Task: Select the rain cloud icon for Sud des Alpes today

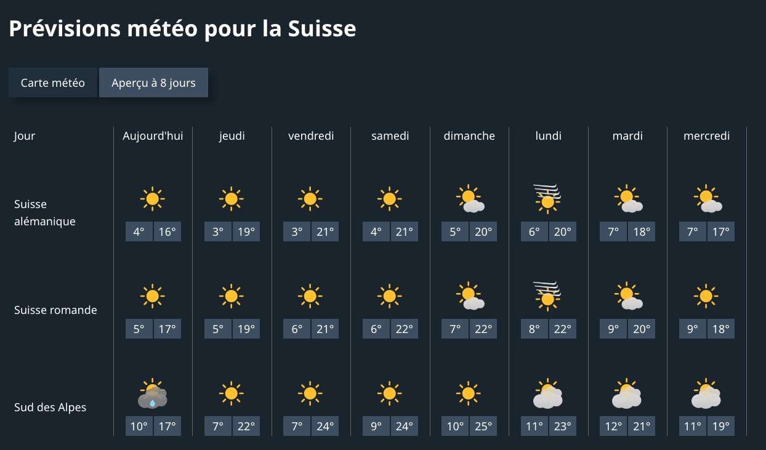Action: point(152,393)
